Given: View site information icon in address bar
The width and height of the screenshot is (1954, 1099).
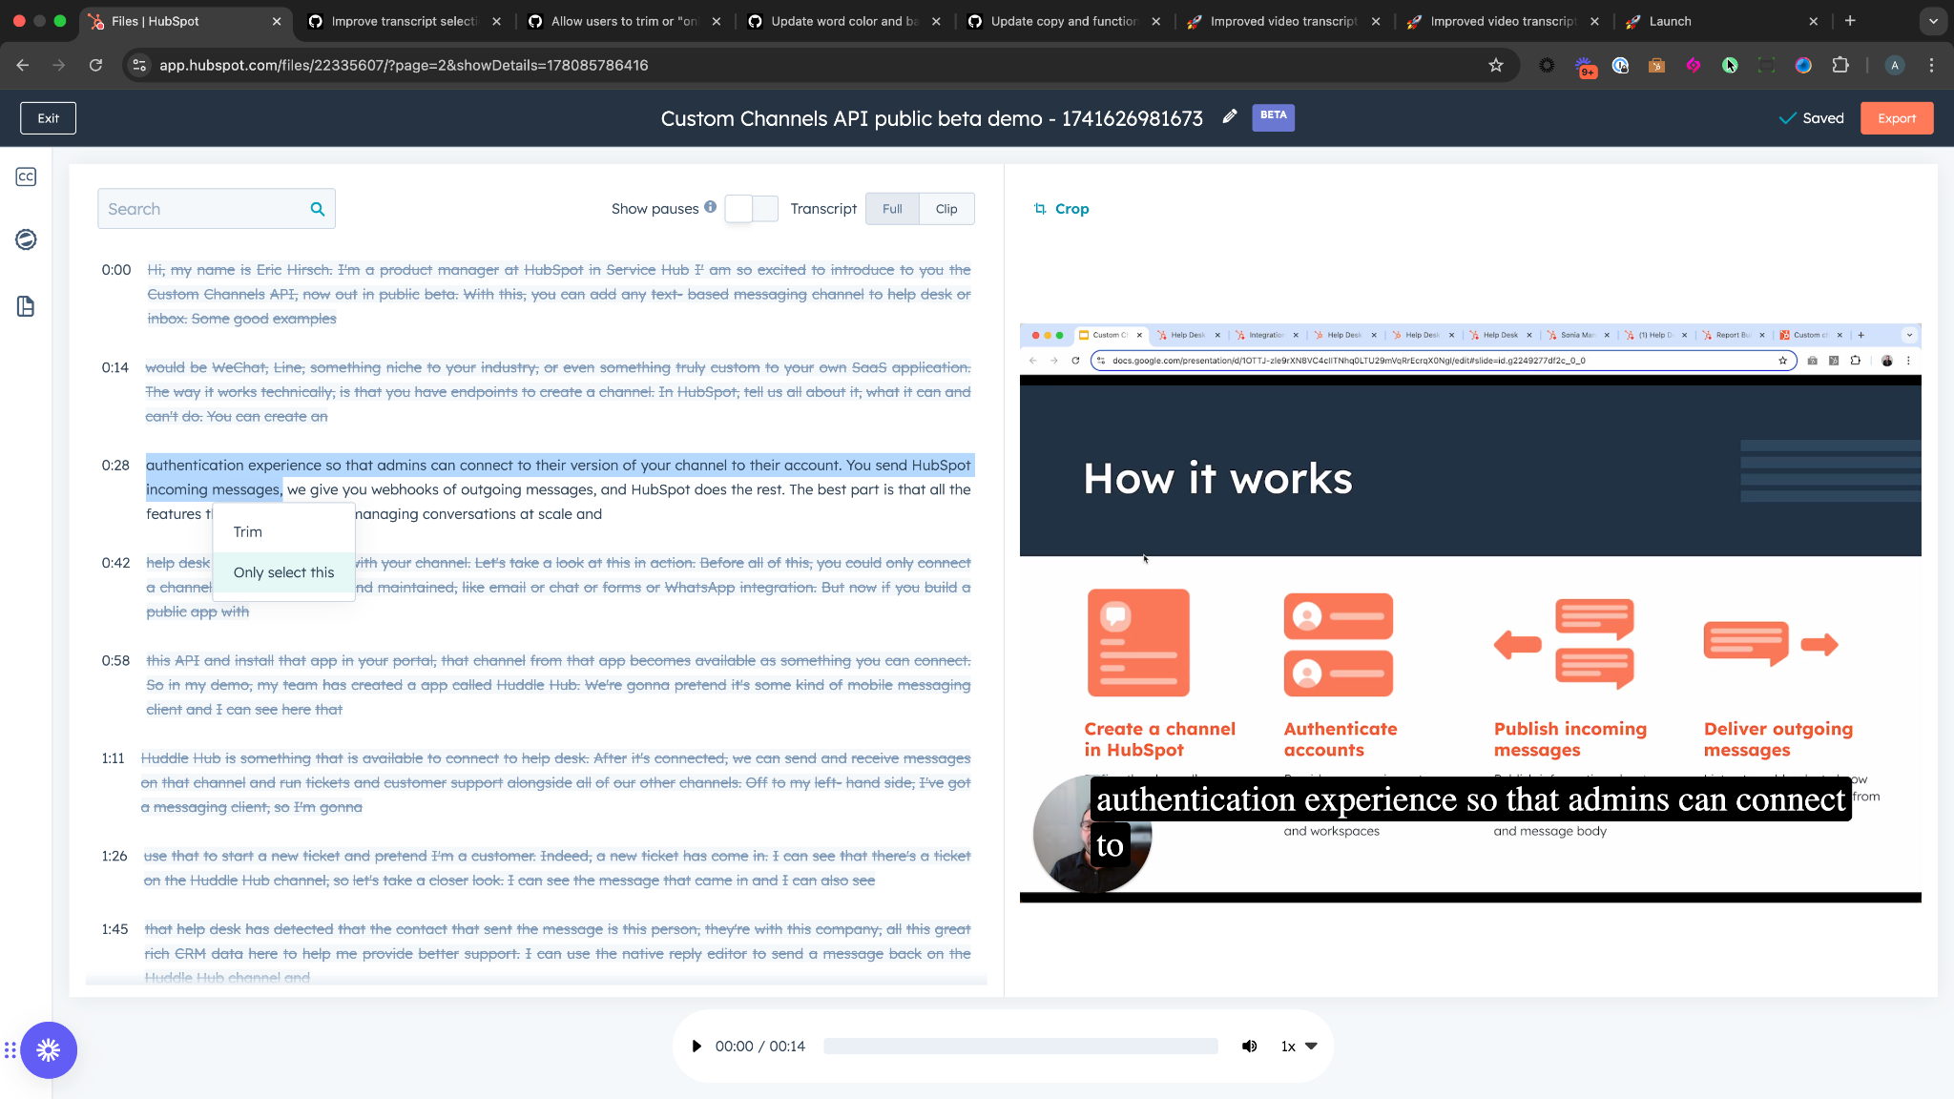Looking at the screenshot, I should click(x=139, y=65).
